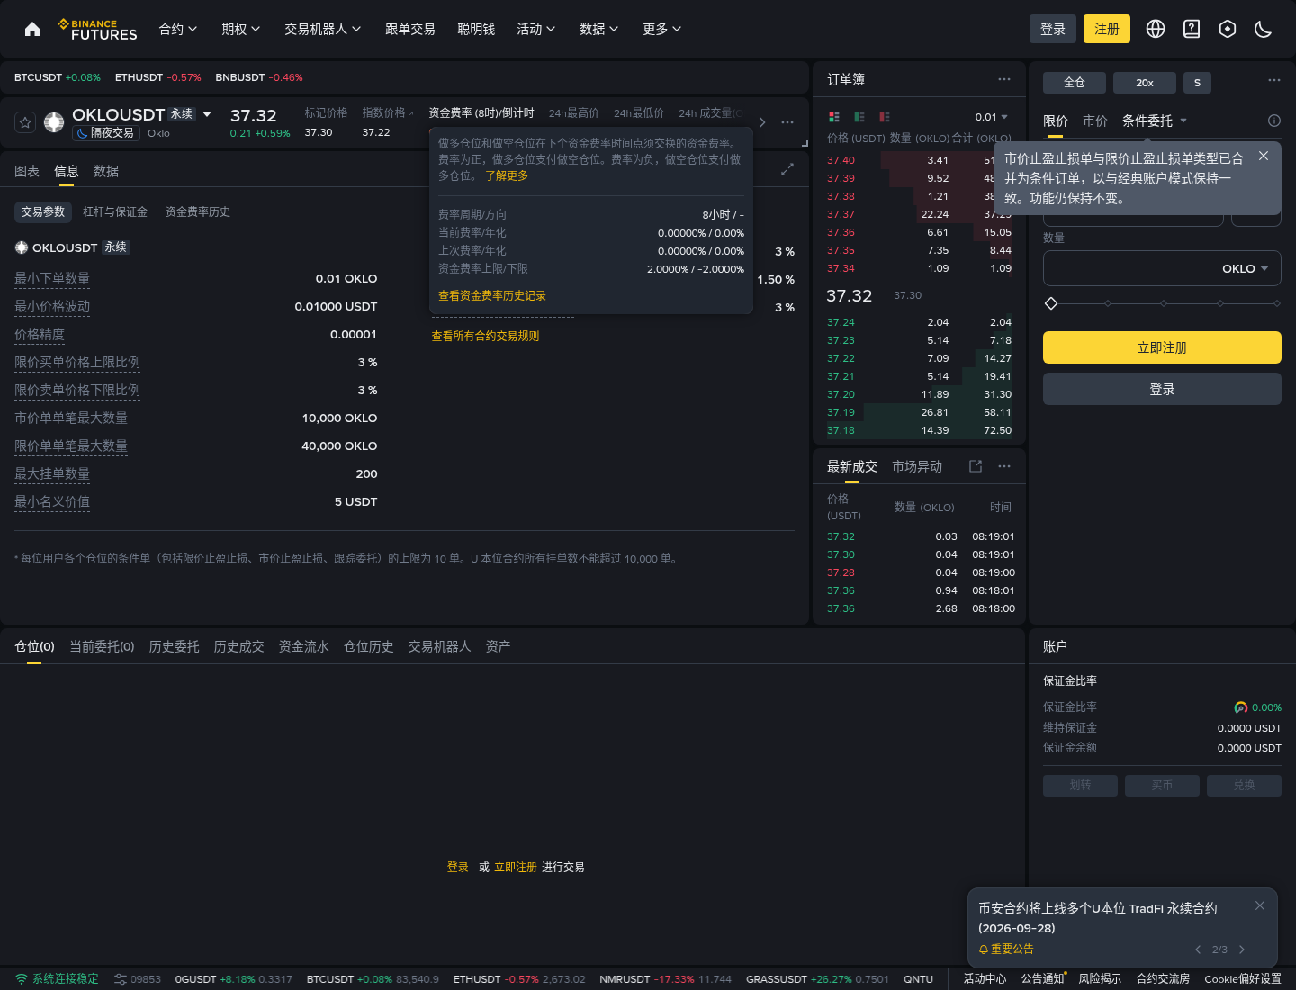Viewport: 1296px width, 990px height.
Task: Open 活动中心 in the footer
Action: [x=985, y=979]
